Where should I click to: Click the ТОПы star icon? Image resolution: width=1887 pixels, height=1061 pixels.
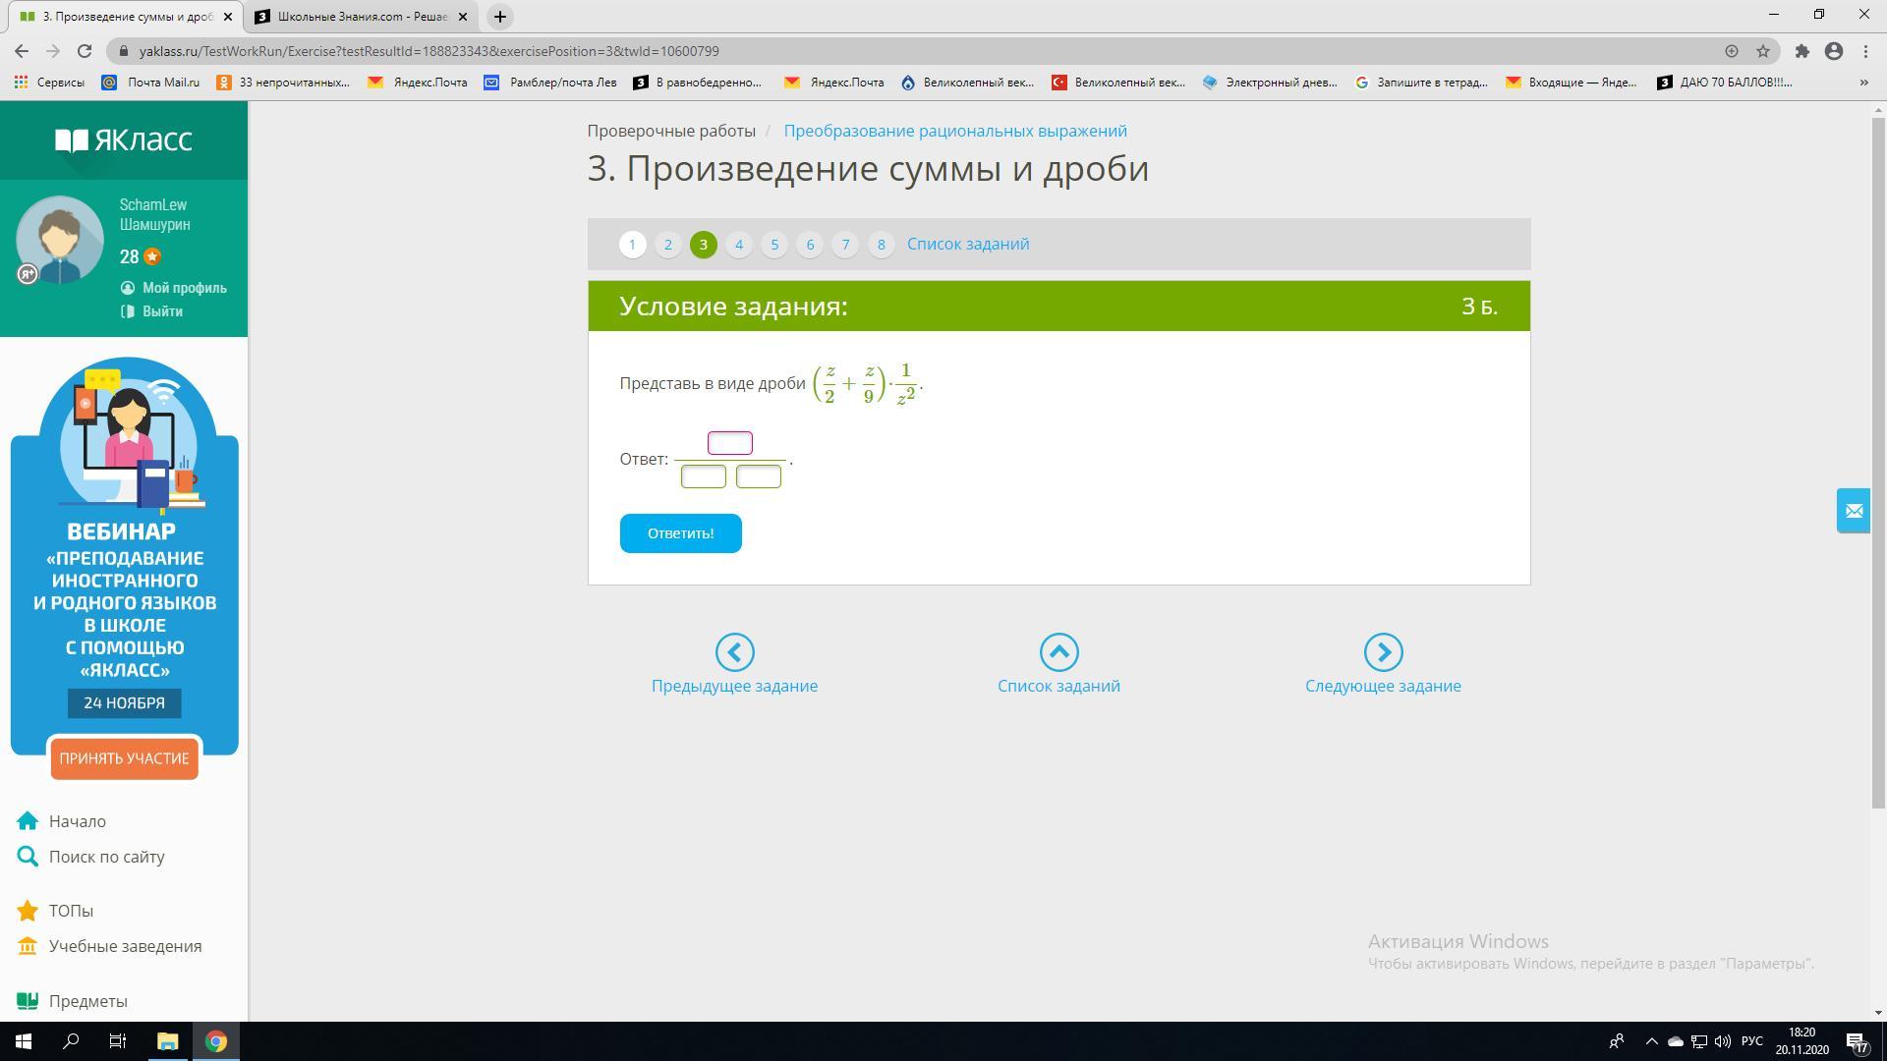coord(28,911)
